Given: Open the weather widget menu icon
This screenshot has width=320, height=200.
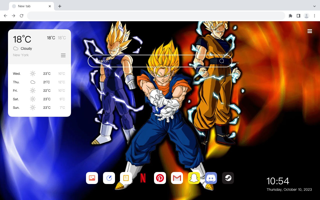Looking at the screenshot, I should (63, 55).
